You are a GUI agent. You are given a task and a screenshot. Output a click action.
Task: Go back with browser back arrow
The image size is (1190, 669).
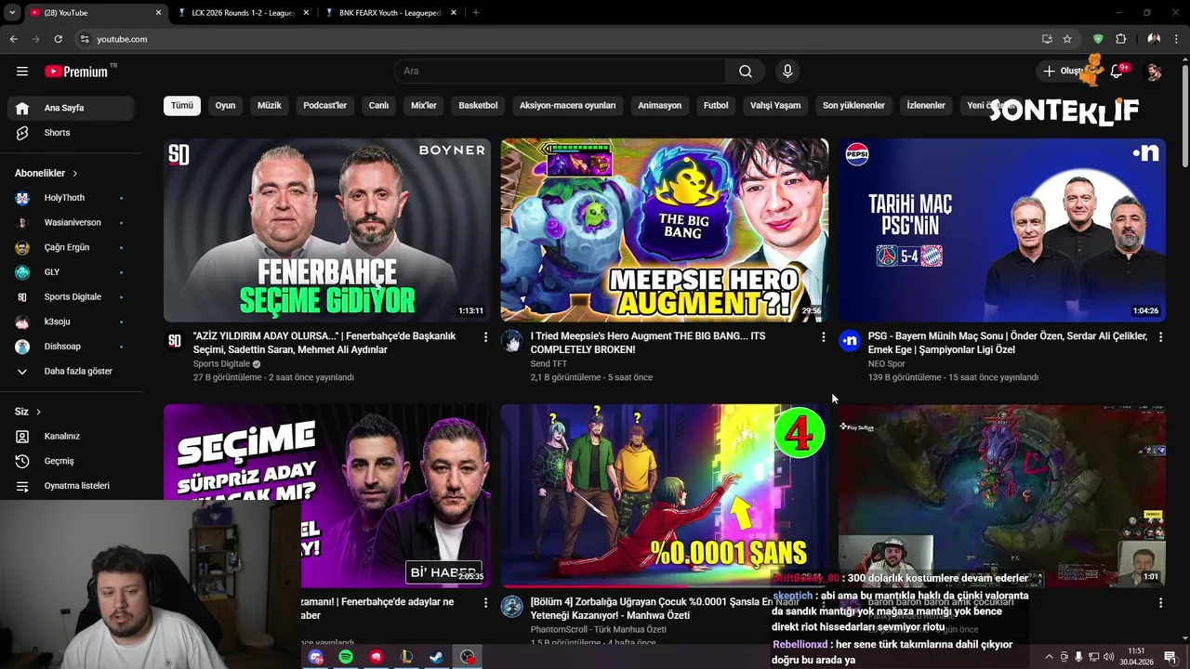[x=13, y=39]
